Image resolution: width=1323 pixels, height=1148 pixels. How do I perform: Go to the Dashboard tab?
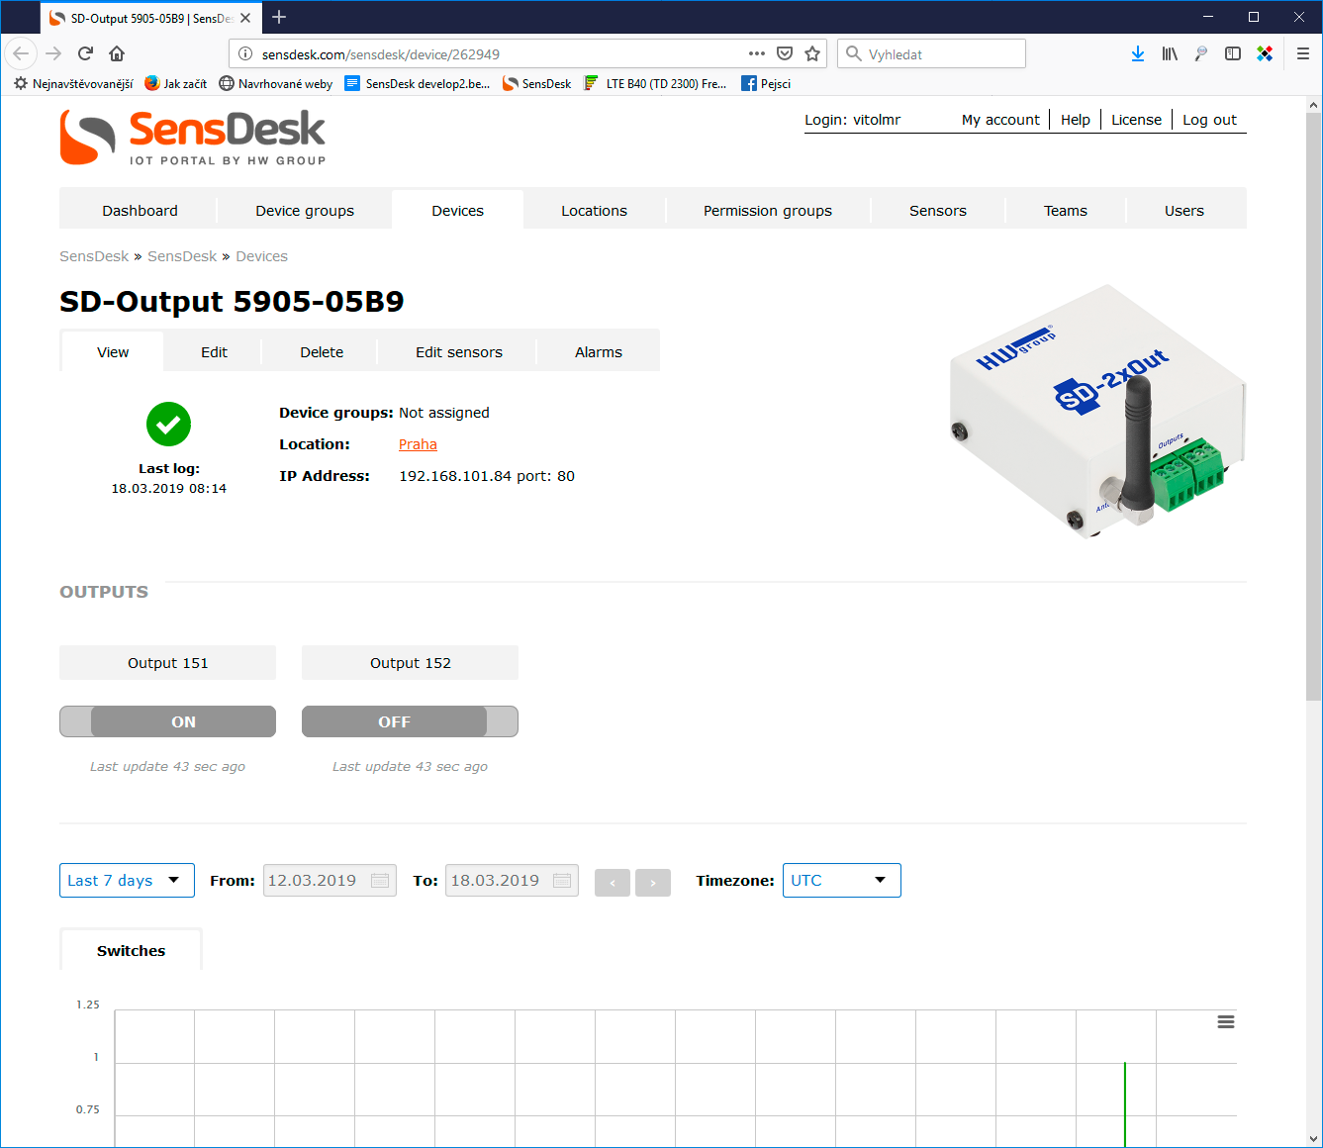(x=140, y=210)
